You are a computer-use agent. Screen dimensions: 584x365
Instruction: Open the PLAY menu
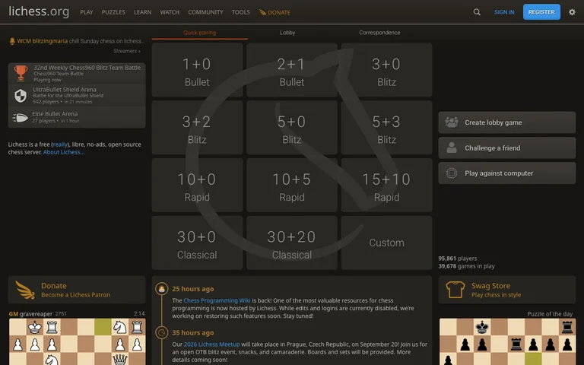[87, 12]
